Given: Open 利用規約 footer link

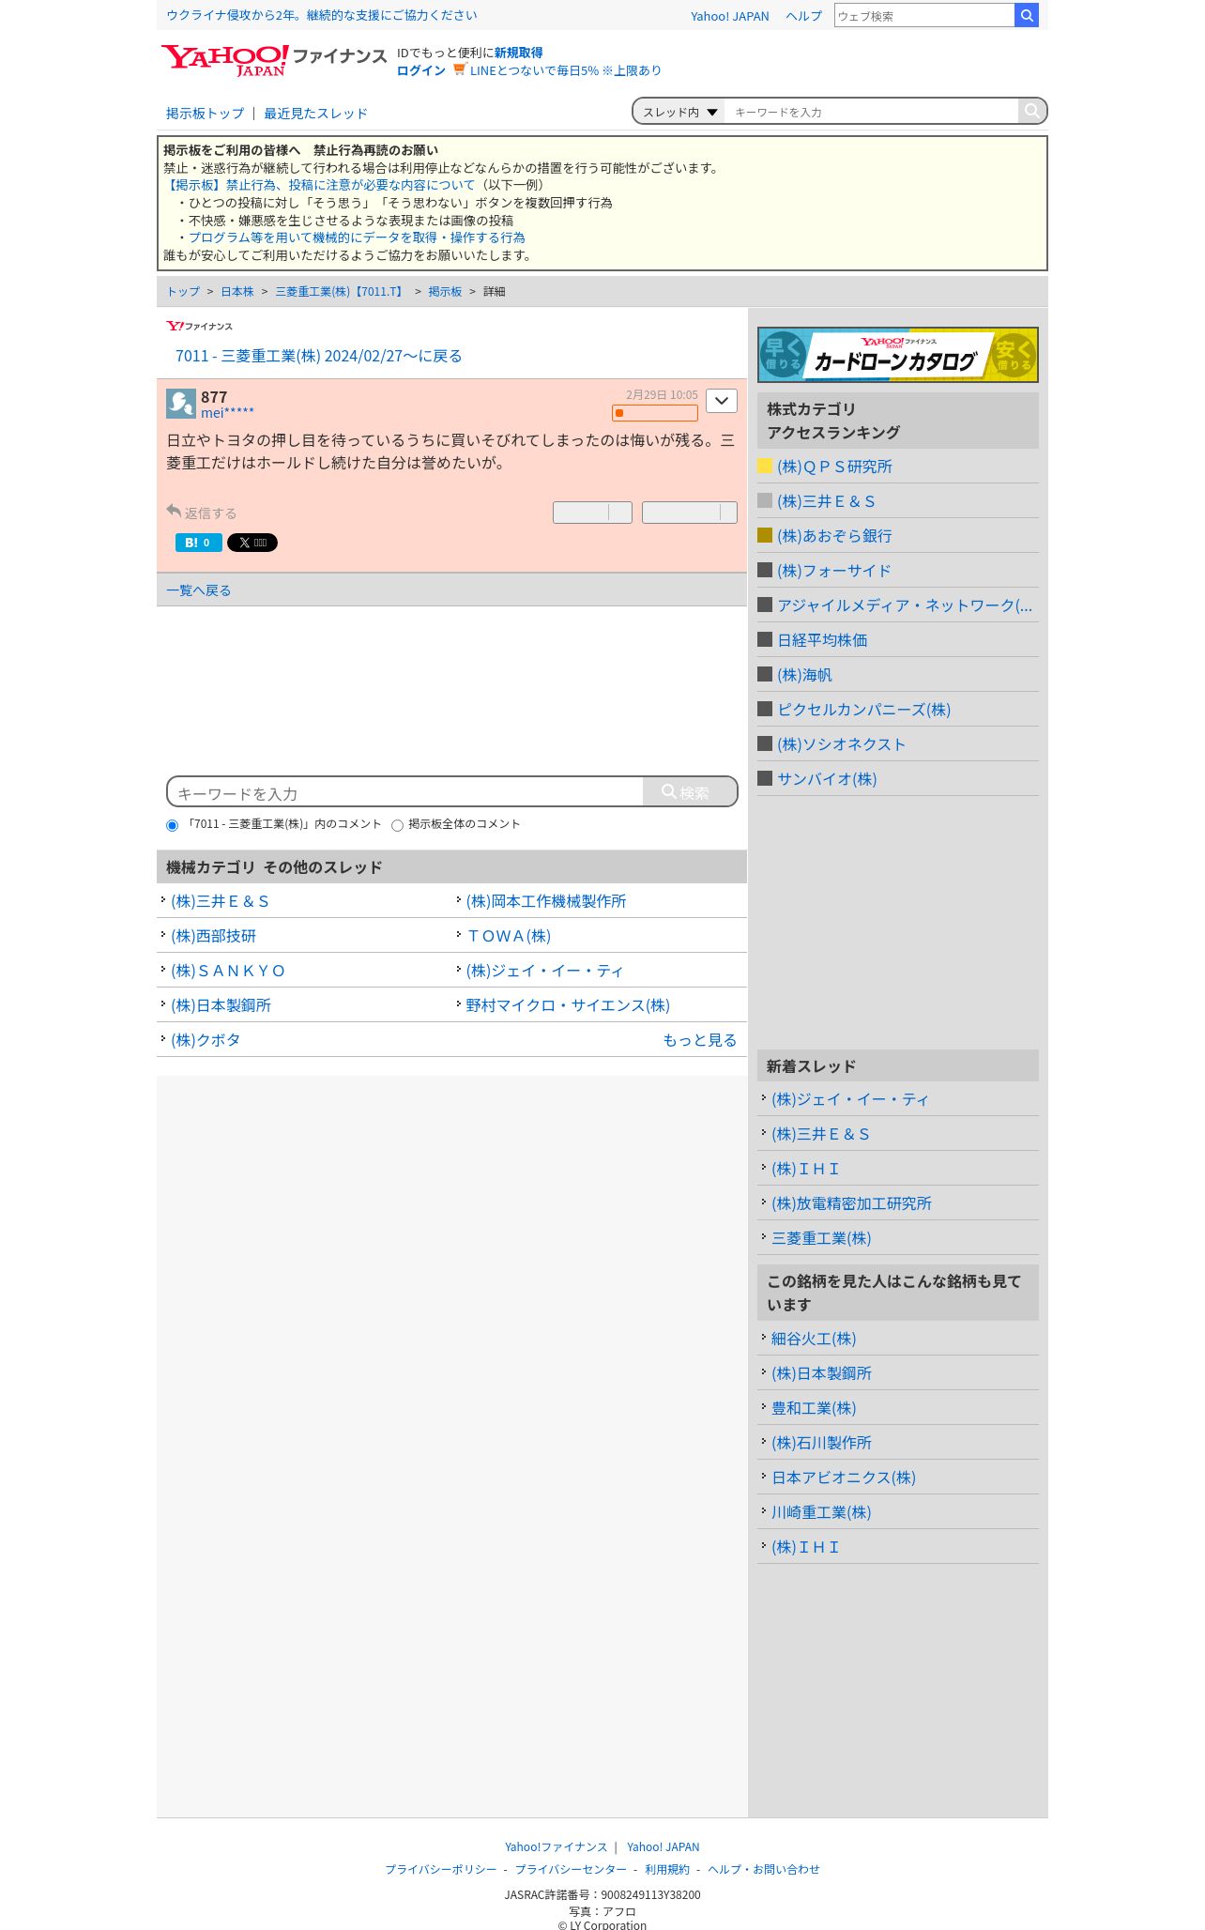Looking at the screenshot, I should 667,1869.
